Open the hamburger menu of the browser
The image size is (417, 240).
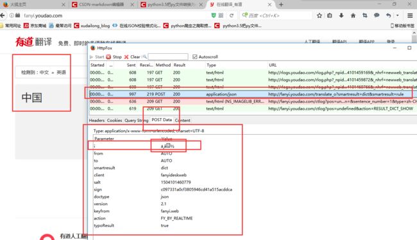(410, 15)
